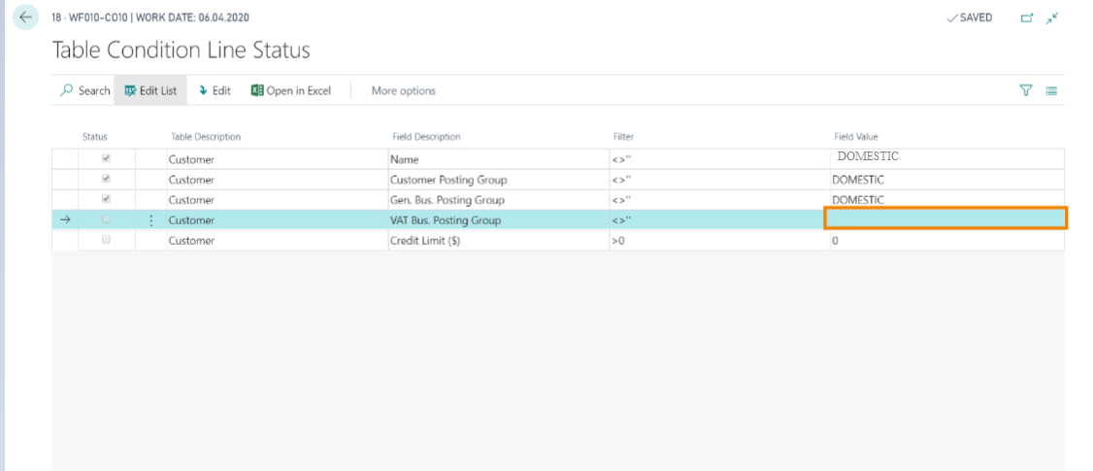Click the back arrow button

click(26, 17)
